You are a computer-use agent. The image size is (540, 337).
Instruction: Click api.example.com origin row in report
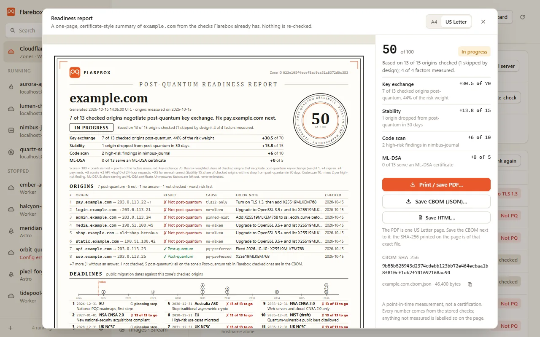[x=209, y=249]
